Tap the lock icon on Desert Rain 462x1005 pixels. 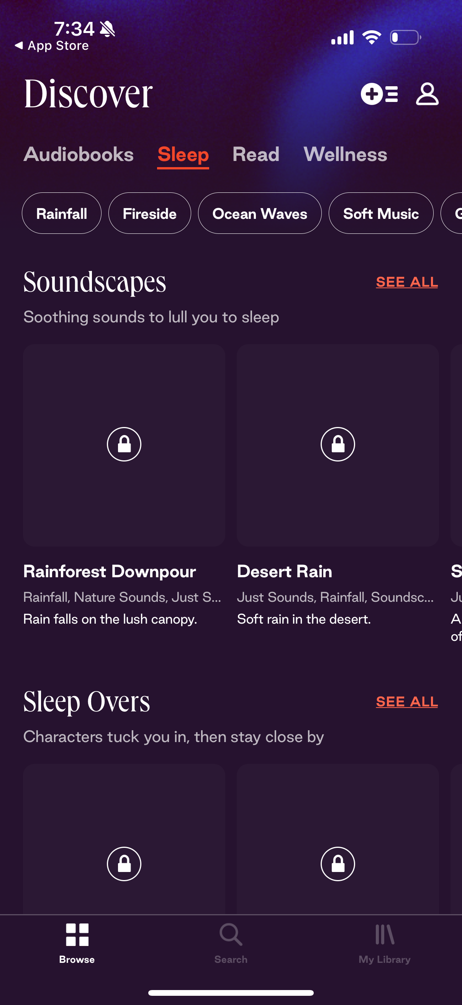pyautogui.click(x=337, y=444)
